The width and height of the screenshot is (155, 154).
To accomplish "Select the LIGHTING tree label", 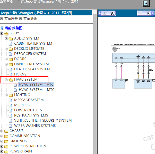I will (22, 95).
